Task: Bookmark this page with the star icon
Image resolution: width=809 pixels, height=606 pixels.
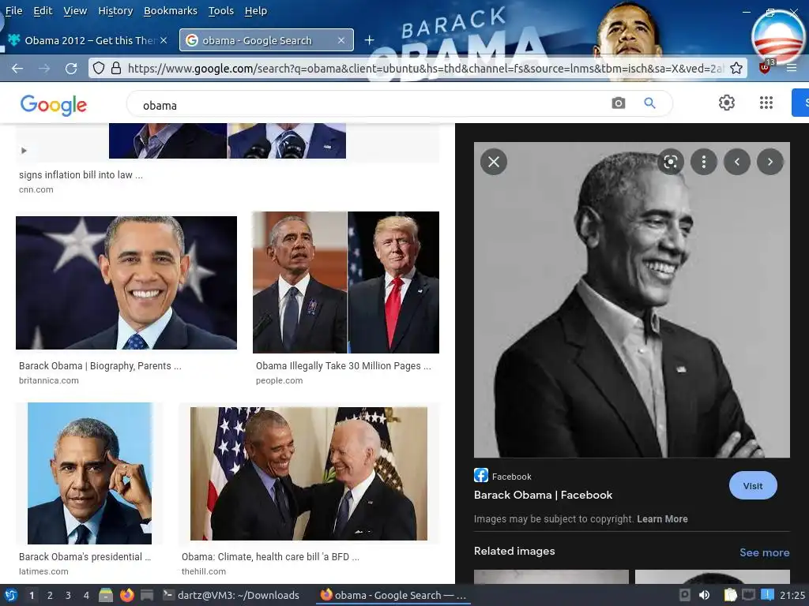Action: pos(736,68)
